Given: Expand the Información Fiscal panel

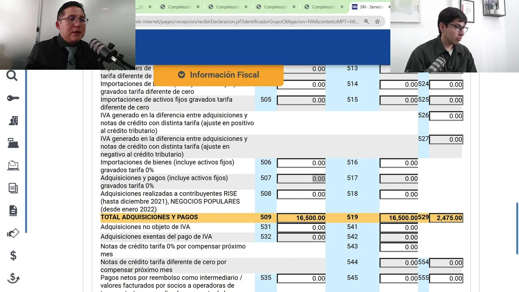Looking at the screenshot, I should tap(219, 75).
